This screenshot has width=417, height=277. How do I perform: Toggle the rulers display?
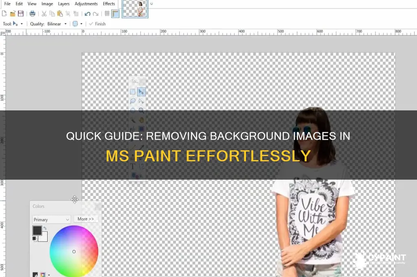(115, 13)
